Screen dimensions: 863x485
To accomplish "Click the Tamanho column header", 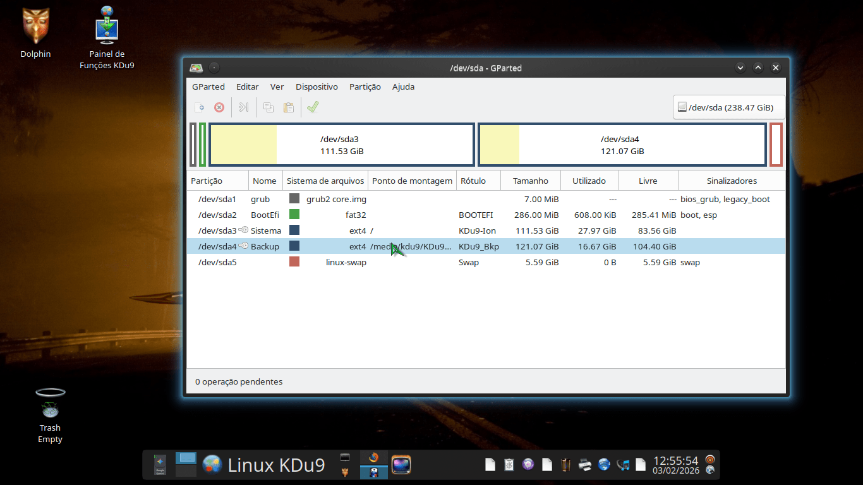I will click(530, 181).
